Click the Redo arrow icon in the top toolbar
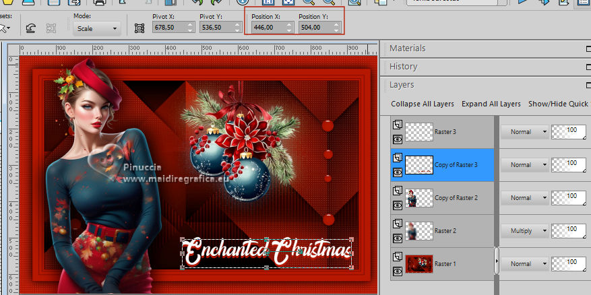Screen dimensions: 591x295 [x=217, y=2]
